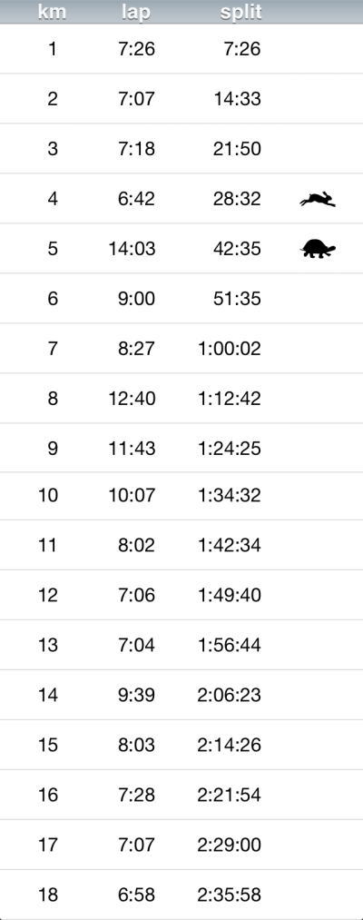Viewport: 363px width, 920px height.
Task: Tap the 1:49:40 split at km 12
Action: click(x=230, y=595)
